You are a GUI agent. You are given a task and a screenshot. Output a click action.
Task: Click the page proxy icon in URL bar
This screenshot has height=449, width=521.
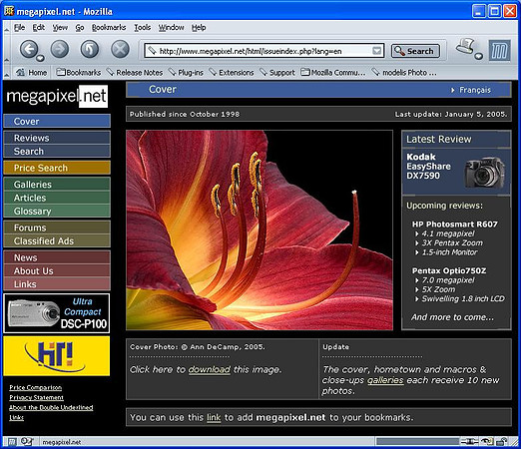152,51
